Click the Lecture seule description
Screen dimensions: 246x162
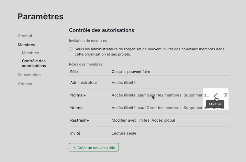click(124, 133)
